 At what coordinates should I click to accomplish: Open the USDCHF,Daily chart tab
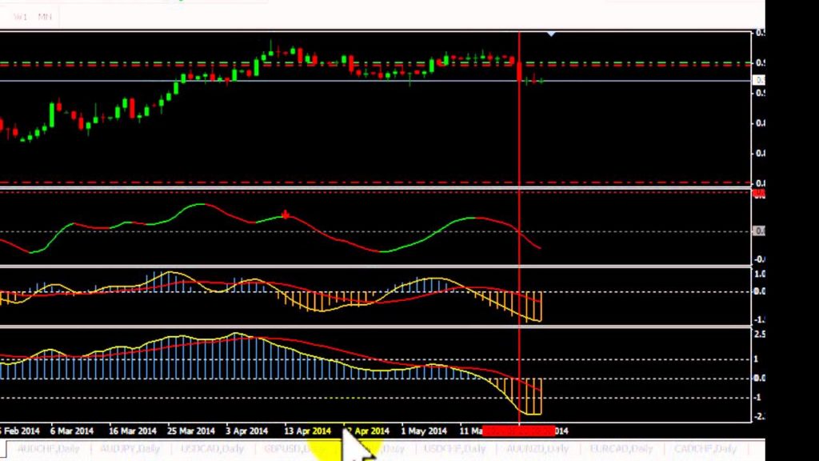coord(454,449)
